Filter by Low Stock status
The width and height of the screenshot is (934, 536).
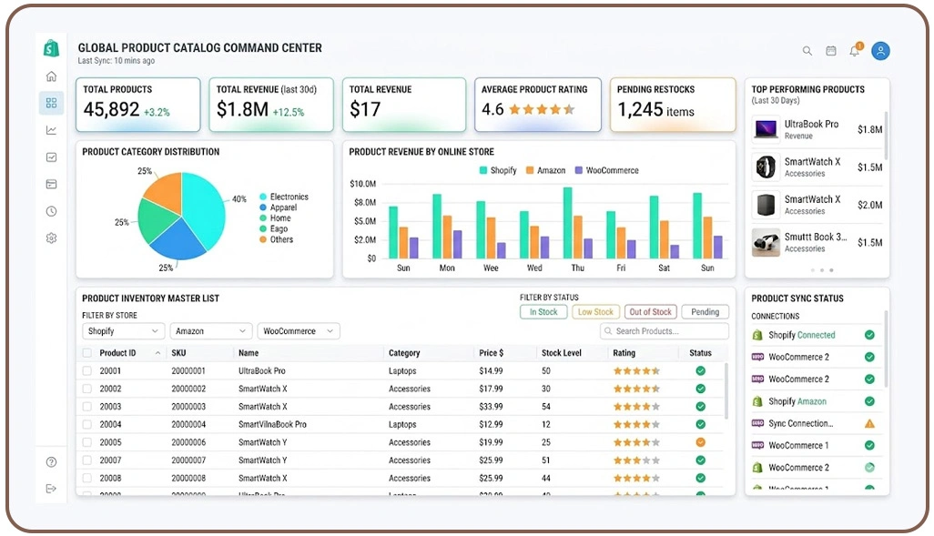click(595, 312)
